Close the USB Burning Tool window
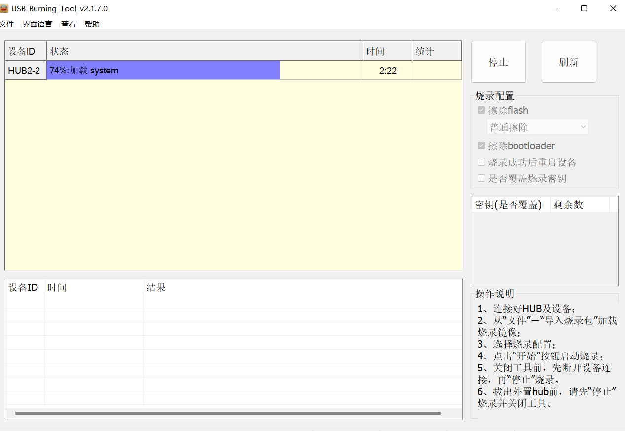The height and width of the screenshot is (431, 625). [x=613, y=8]
